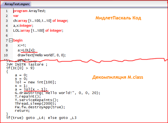
Task: Switch to the ArrayTest.mpsrc tab
Action: 16,4
